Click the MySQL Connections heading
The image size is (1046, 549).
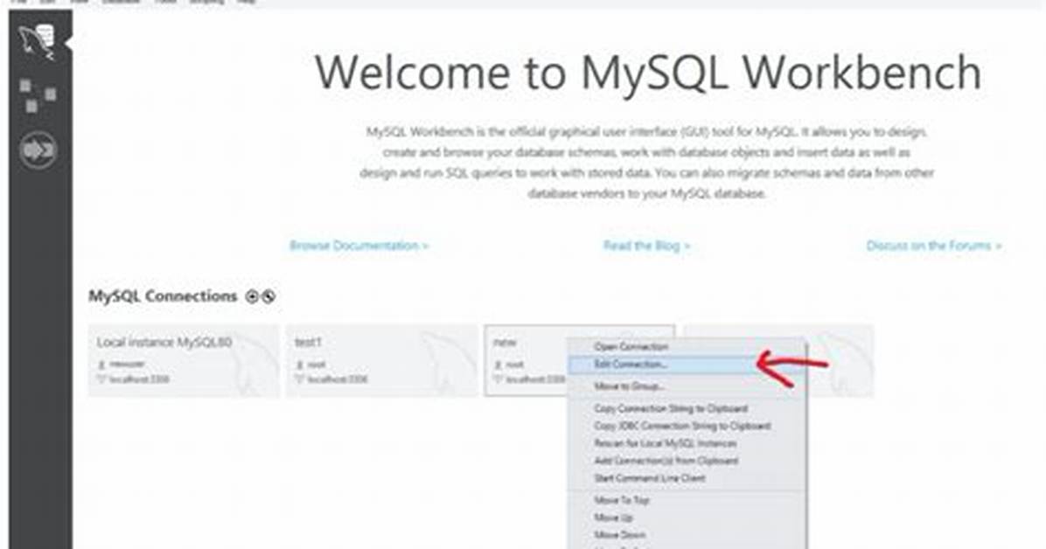[x=163, y=296]
